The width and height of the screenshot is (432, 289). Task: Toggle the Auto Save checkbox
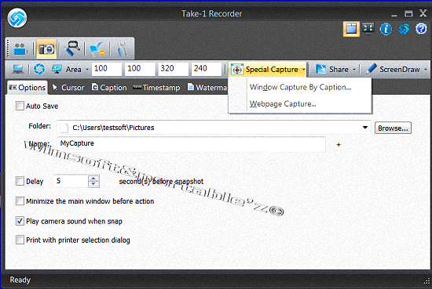coord(20,106)
